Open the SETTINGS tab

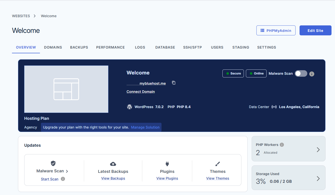(x=267, y=47)
